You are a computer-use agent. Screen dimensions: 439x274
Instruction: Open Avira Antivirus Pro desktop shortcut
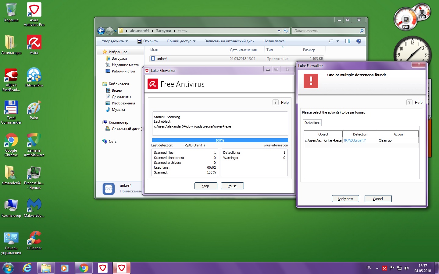pyautogui.click(x=34, y=10)
